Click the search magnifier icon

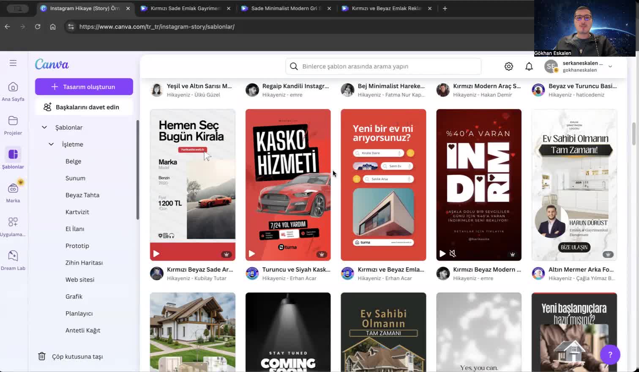click(x=294, y=66)
